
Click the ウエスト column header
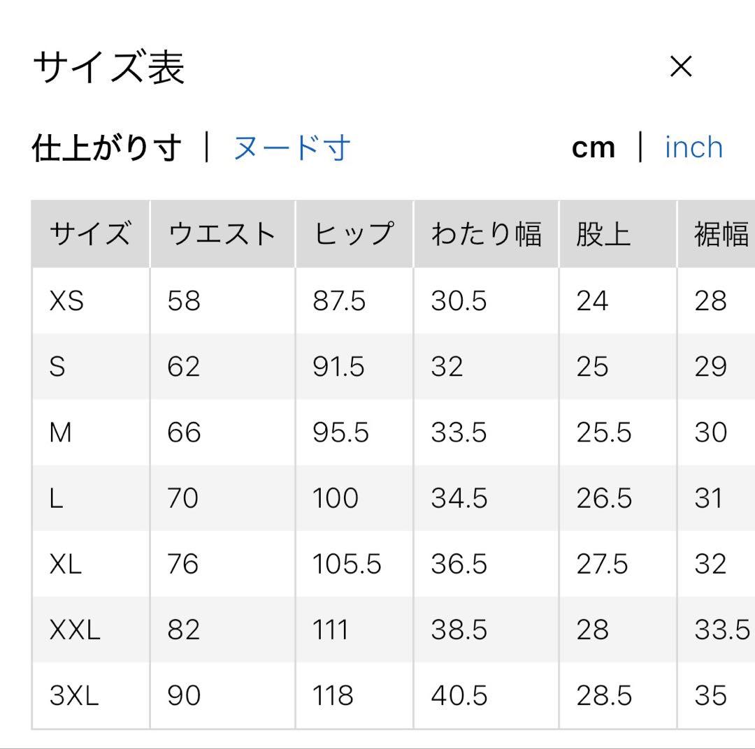tap(222, 234)
